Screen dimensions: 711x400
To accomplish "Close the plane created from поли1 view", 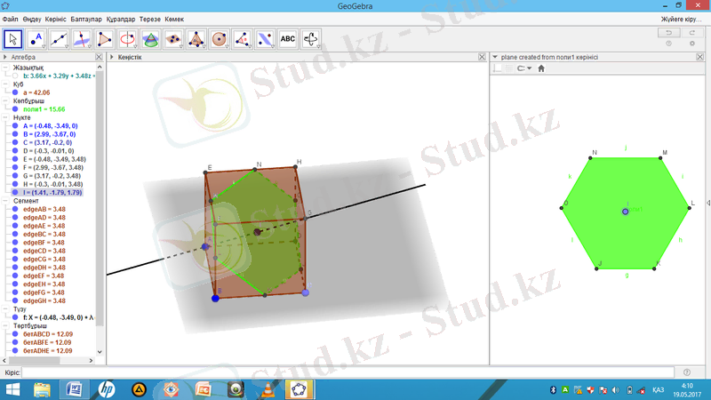I will [x=699, y=57].
